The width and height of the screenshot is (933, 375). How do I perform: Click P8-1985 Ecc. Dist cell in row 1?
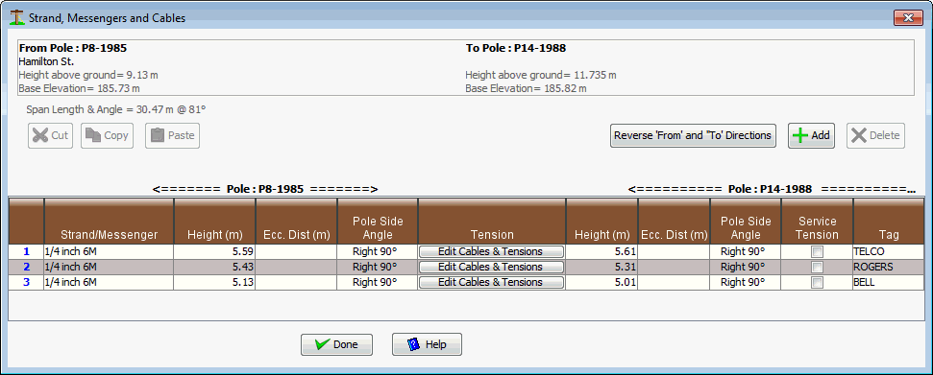[x=296, y=252]
